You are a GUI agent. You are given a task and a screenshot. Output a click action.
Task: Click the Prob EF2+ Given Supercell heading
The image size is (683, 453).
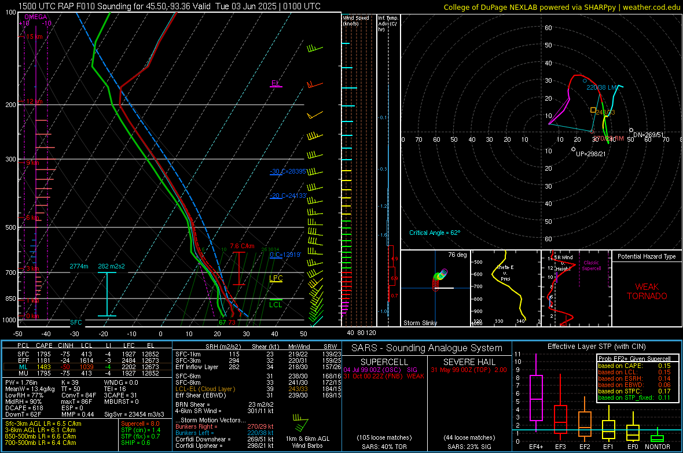634,359
